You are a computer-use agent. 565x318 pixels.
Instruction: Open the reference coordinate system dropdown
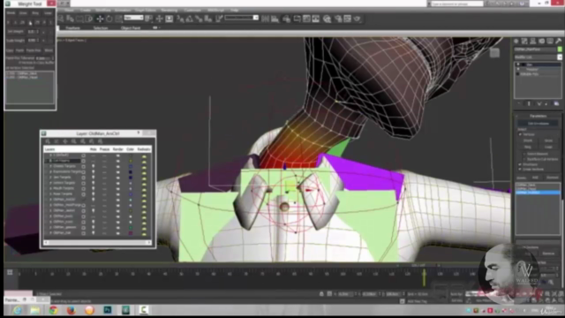(x=133, y=18)
